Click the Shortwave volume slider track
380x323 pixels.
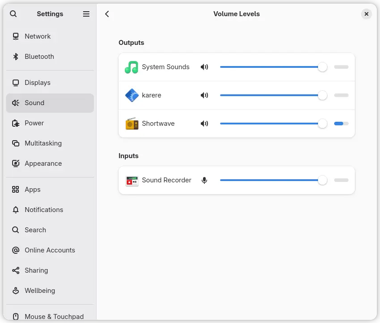(270, 124)
